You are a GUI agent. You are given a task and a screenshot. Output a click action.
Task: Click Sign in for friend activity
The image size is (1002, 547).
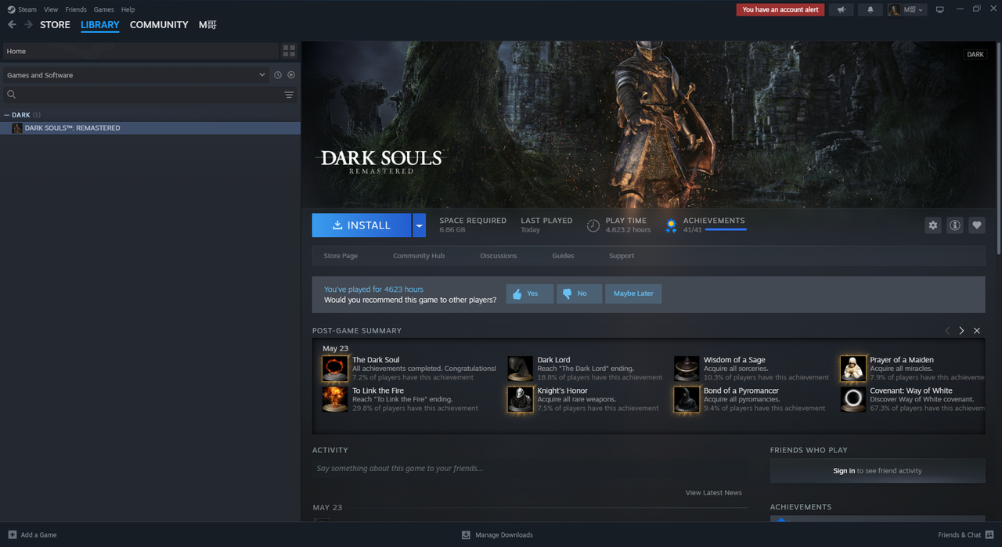point(844,471)
